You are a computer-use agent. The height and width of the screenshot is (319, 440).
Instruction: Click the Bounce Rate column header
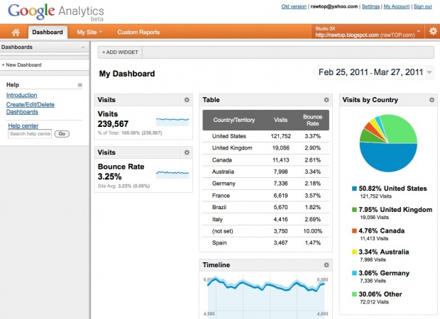coord(312,120)
